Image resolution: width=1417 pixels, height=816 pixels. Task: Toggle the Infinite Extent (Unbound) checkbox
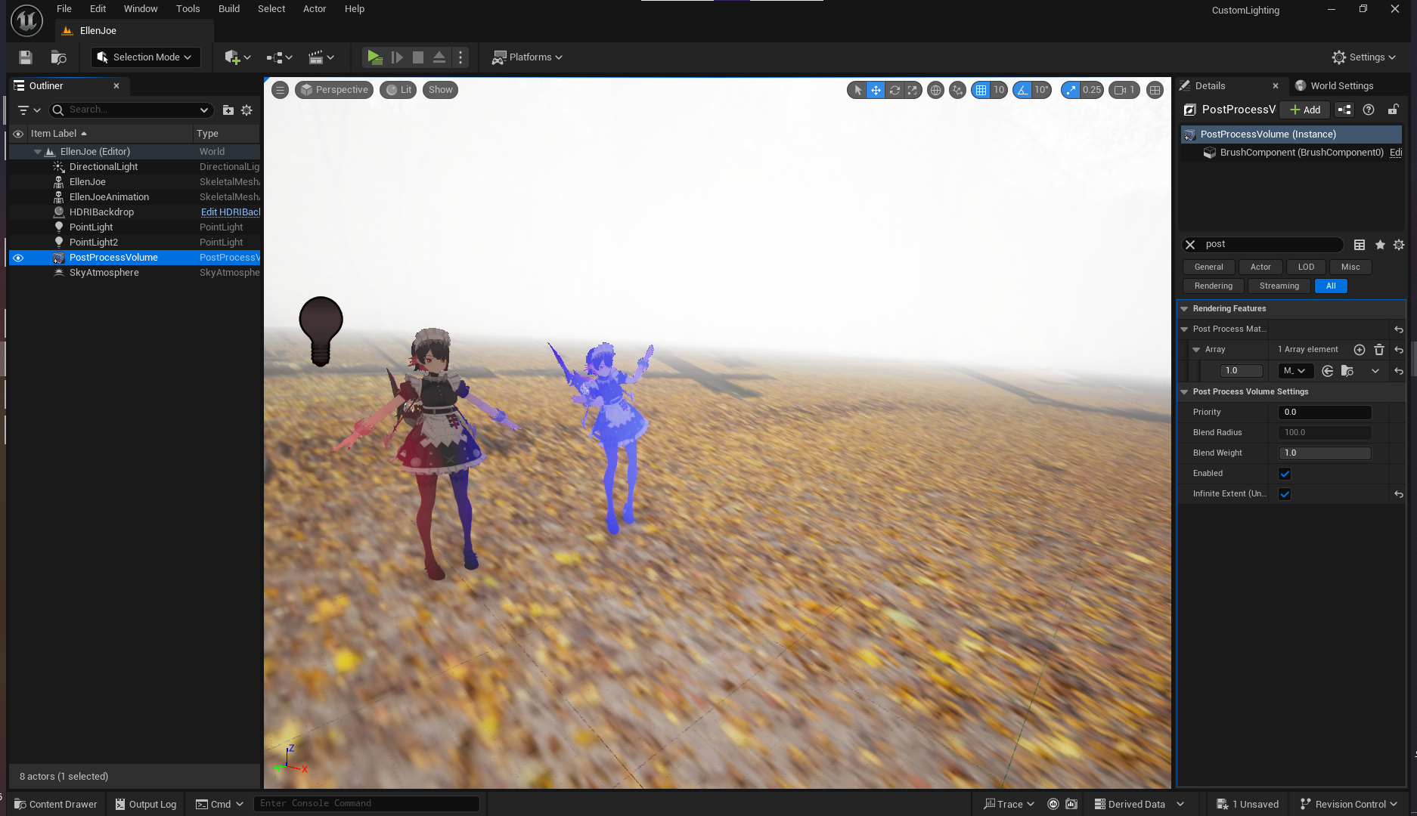point(1285,494)
